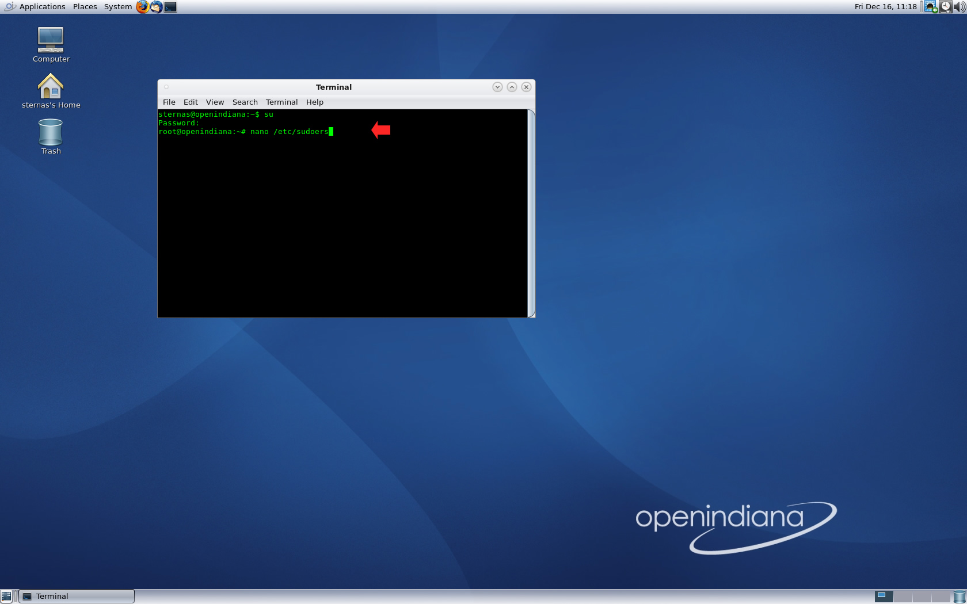Click the date and time clock
Image resolution: width=967 pixels, height=604 pixels.
(x=885, y=7)
